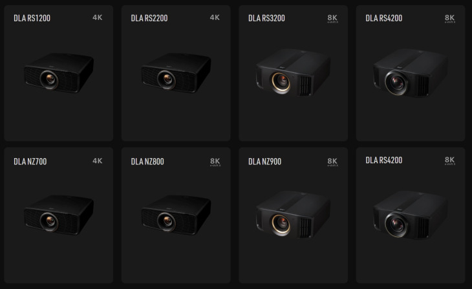Select the DLA RS4200 projector image beside DLA RS3200

(411, 72)
